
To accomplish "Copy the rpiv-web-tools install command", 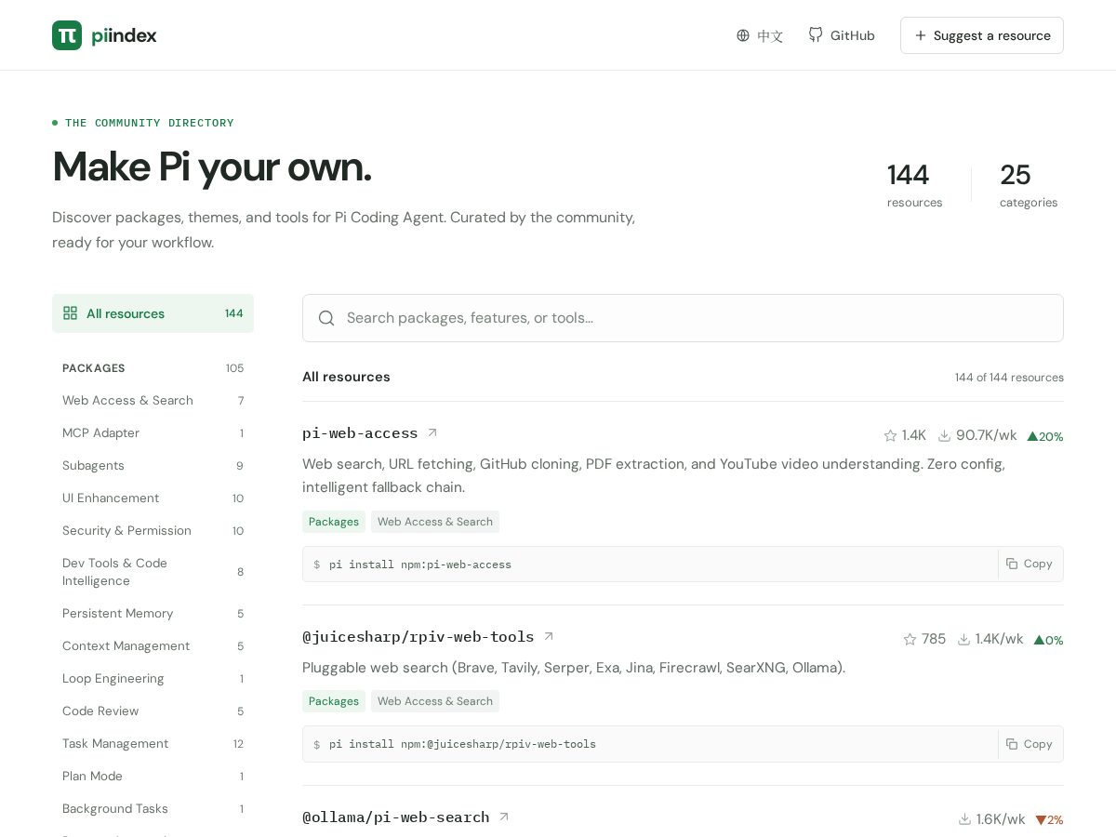I will (x=1030, y=744).
